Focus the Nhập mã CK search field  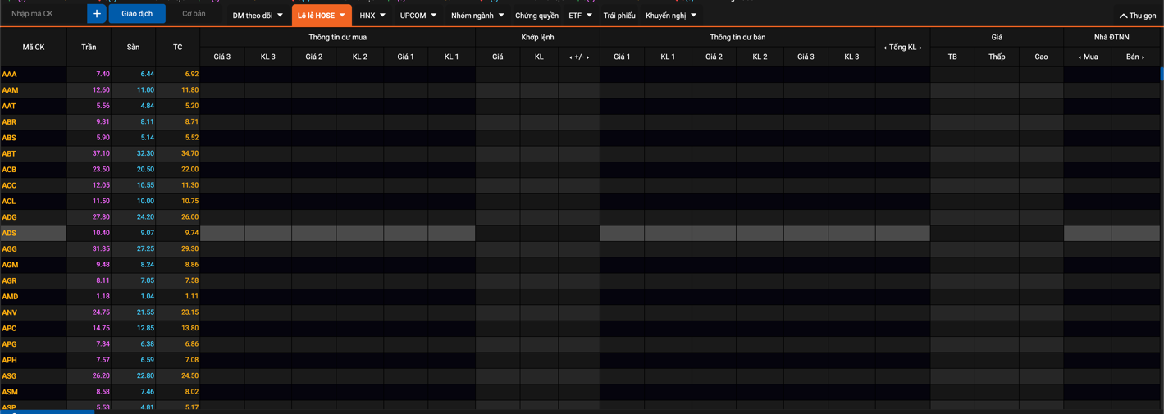pos(43,14)
